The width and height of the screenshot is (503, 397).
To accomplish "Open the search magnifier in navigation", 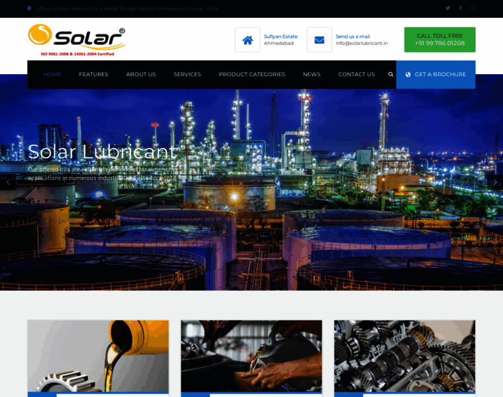I will 390,74.
